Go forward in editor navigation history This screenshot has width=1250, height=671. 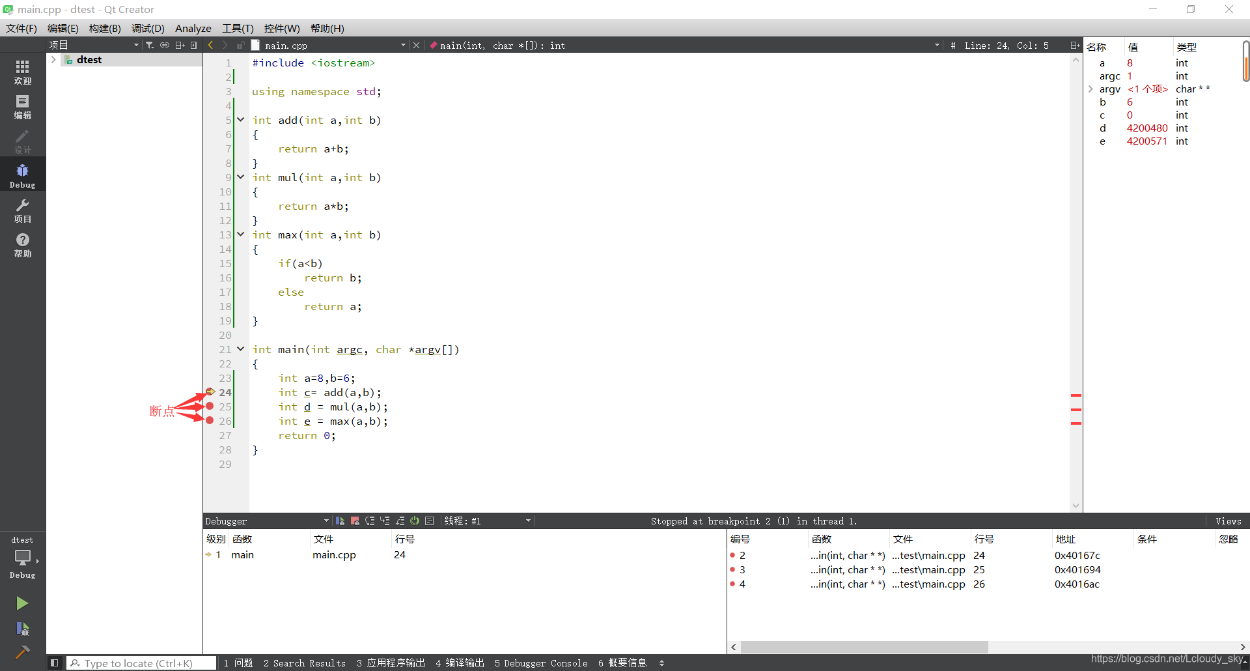click(225, 45)
